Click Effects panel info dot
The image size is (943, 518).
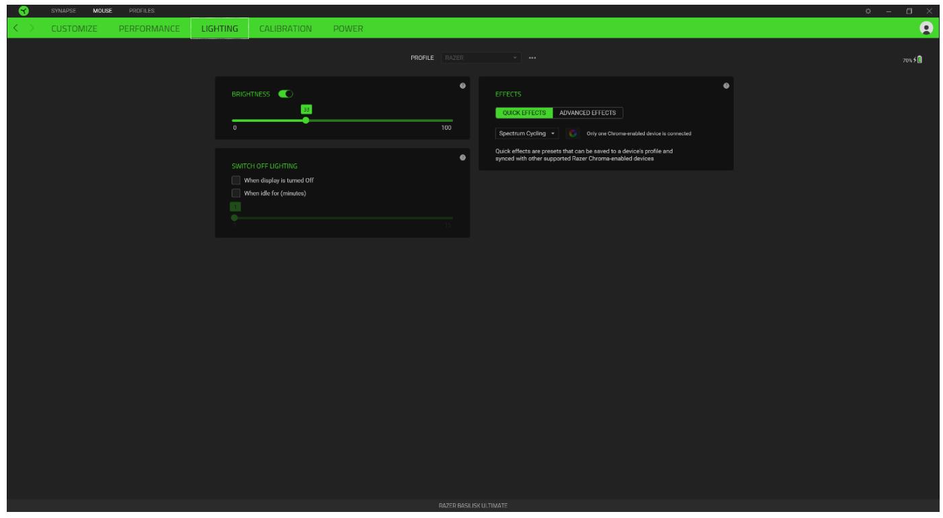(x=726, y=86)
